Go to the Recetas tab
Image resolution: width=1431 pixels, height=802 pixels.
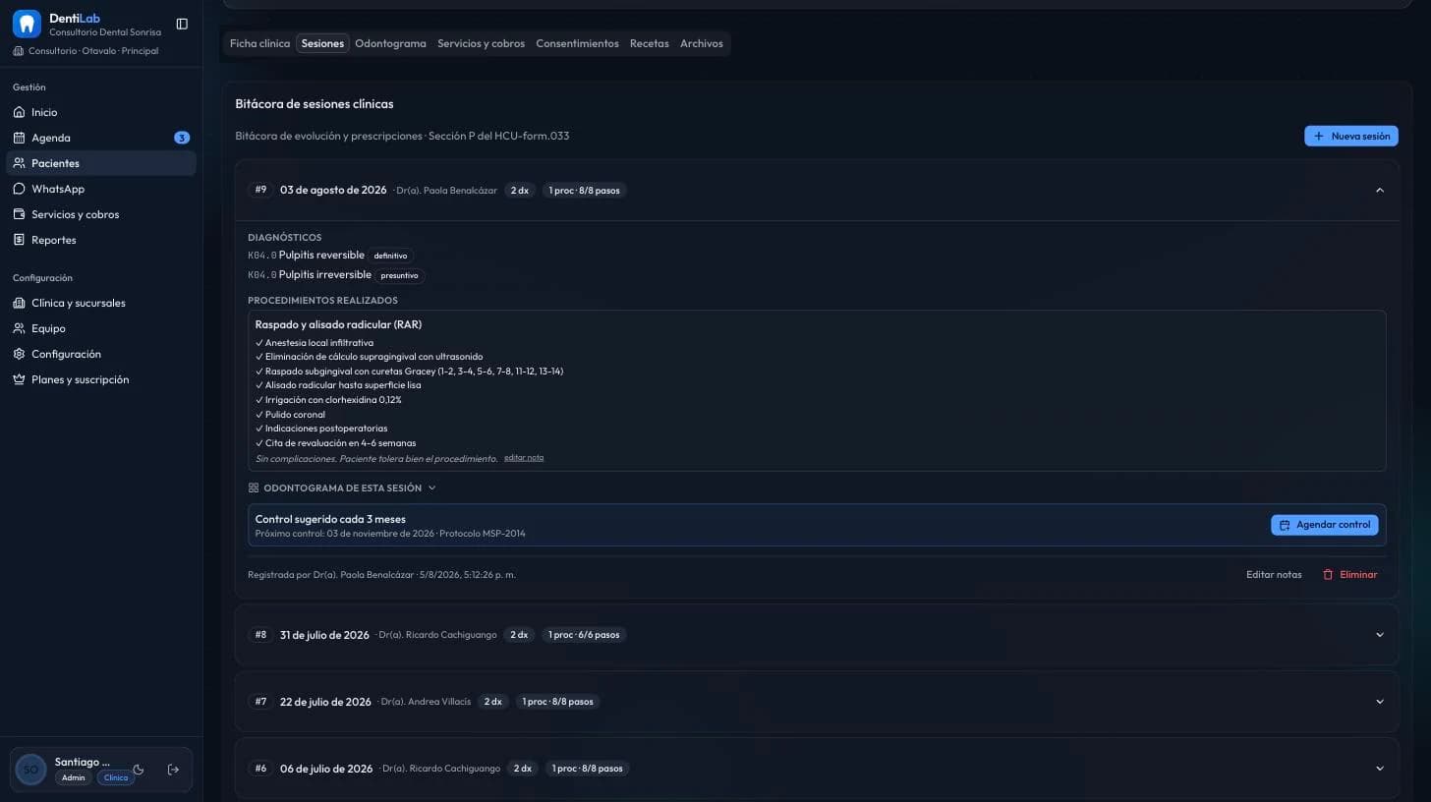pos(649,43)
